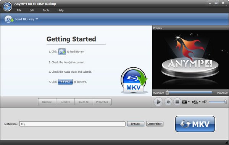
Task: Click the Remove button
Action: 65,102
